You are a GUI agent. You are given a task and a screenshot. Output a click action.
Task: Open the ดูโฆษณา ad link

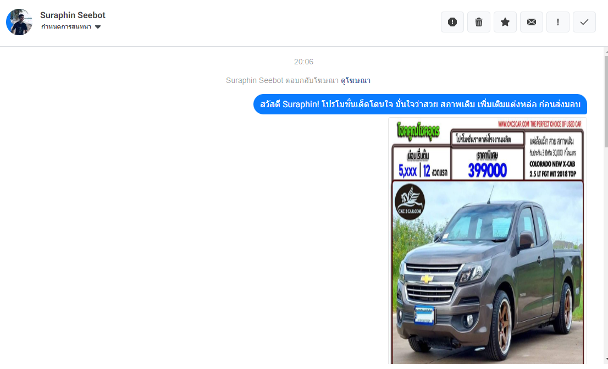(356, 80)
